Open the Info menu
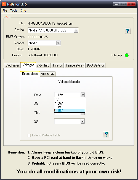 point(23,10)
